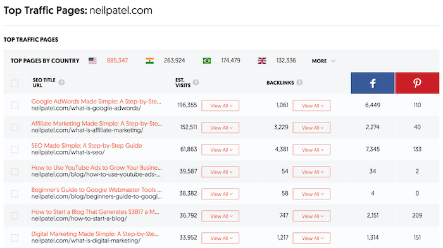Screen dimensions: 443x248
Task: Select the United States flag filter
Action: point(92,61)
